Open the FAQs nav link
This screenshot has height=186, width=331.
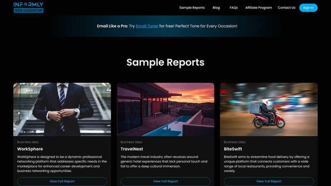(233, 8)
